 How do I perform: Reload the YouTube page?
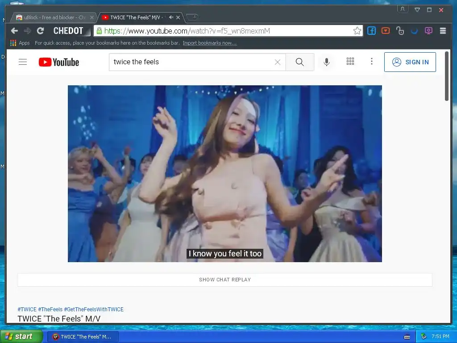pos(40,31)
